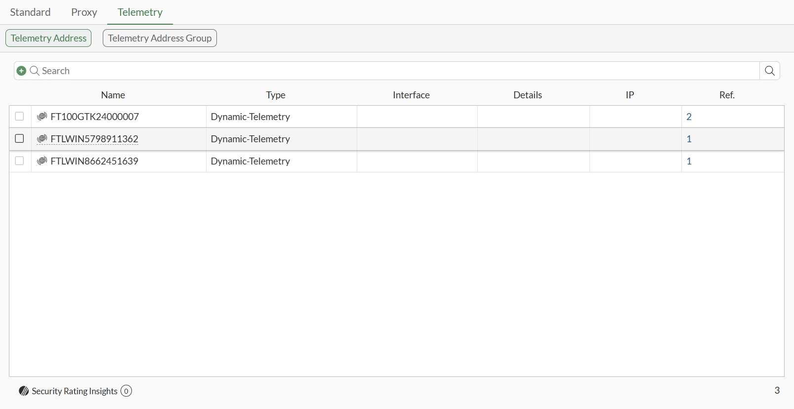794x409 pixels.
Task: Click the FTLWIN5798911362 address icon
Action: (x=42, y=139)
